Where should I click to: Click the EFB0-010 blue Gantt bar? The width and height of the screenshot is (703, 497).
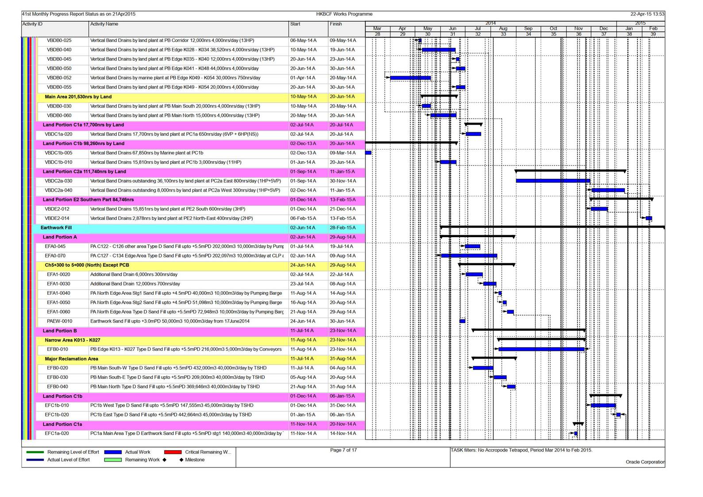pos(541,350)
